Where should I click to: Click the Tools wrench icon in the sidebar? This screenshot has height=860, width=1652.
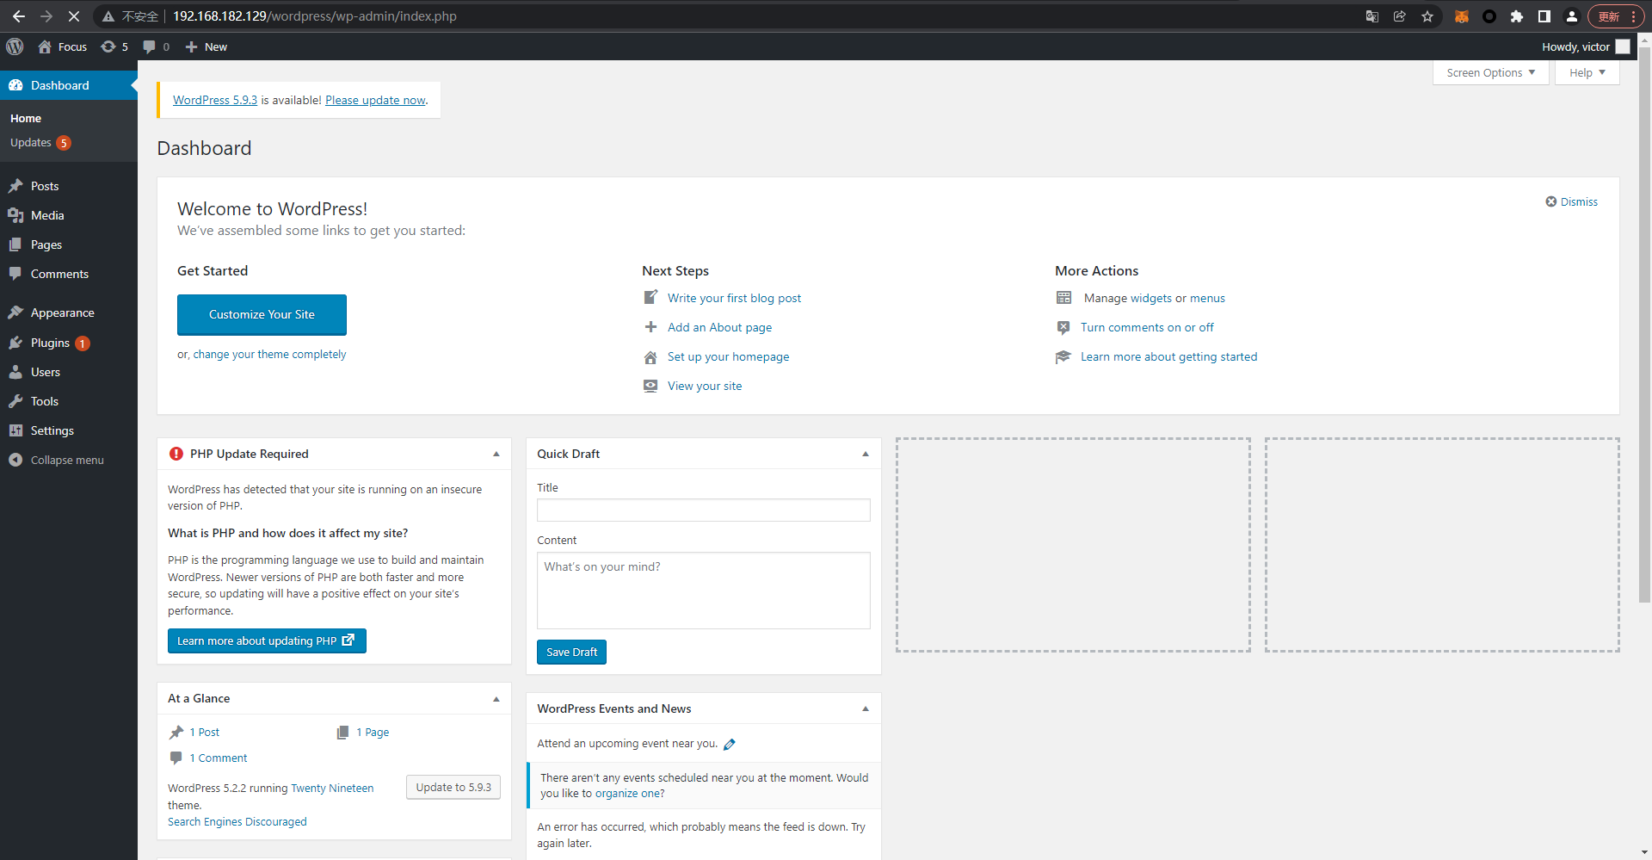(15, 401)
